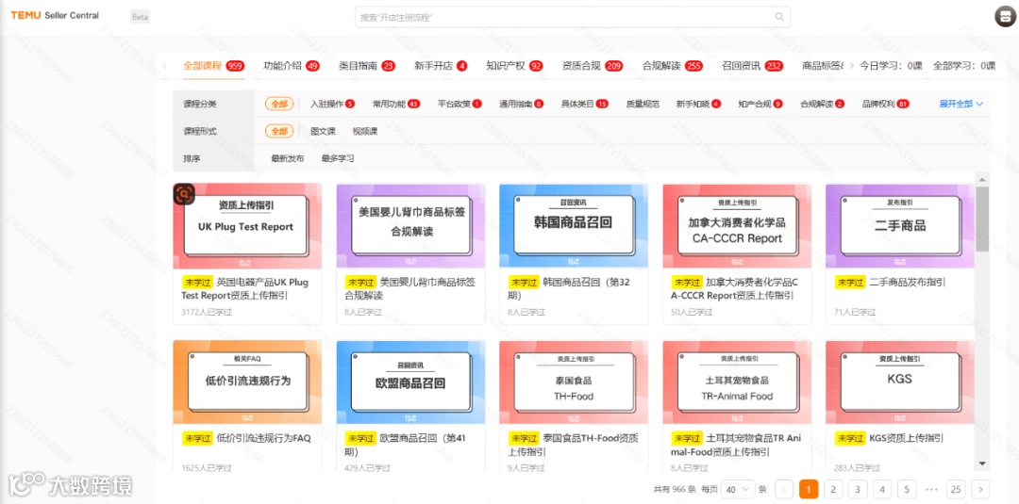Click text 3172人已学过
The image size is (1019, 504).
[207, 312]
